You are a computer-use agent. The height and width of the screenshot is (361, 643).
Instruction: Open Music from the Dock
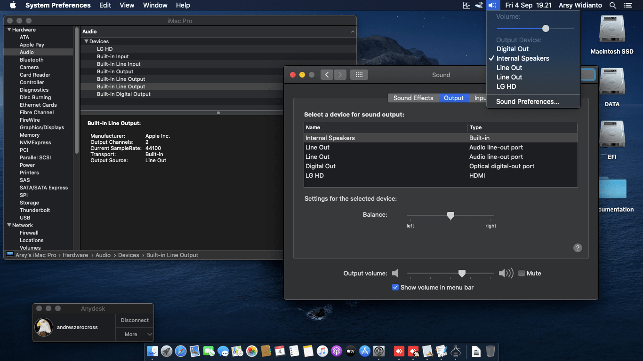point(322,351)
